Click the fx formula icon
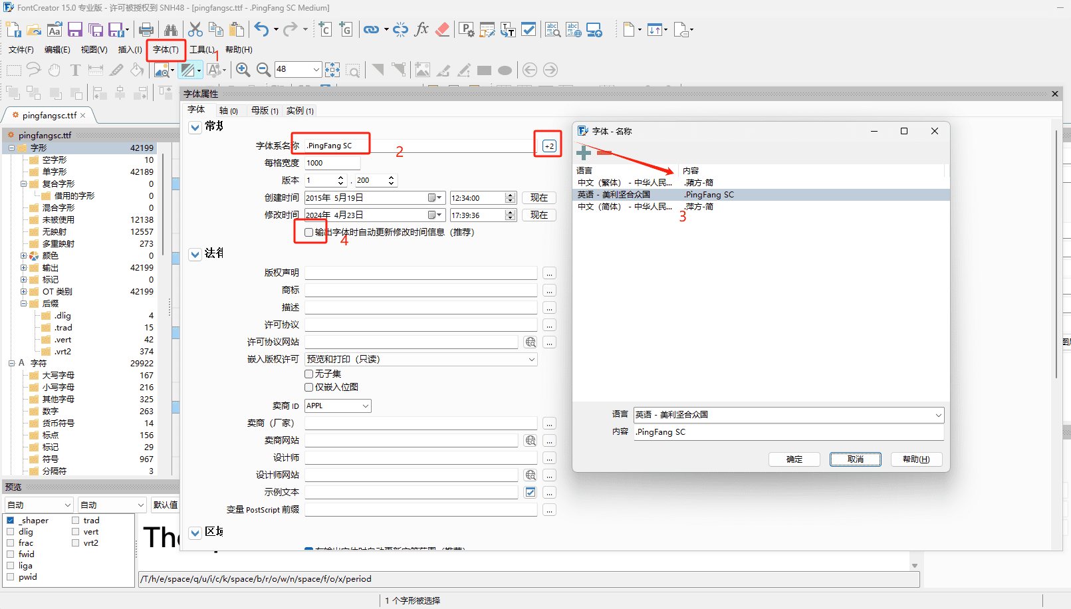Image resolution: width=1071 pixels, height=609 pixels. coord(421,30)
